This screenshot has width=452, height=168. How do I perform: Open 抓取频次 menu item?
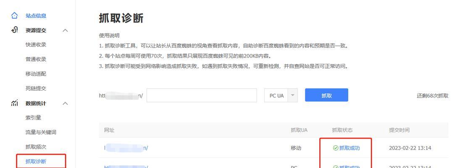tap(36, 147)
